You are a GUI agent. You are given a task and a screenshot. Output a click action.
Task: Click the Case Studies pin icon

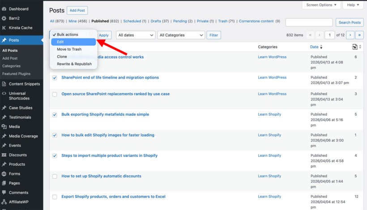coord(4,108)
